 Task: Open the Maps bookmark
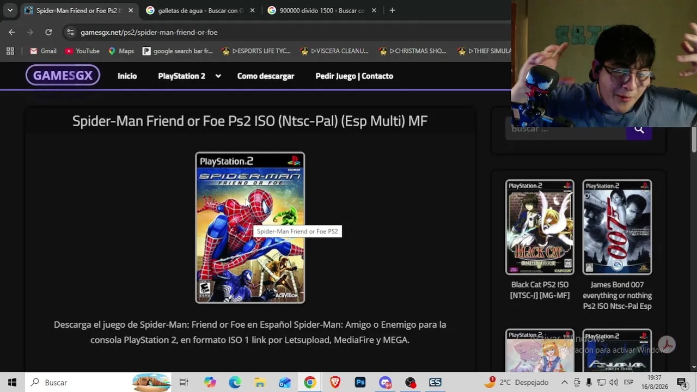pos(121,51)
